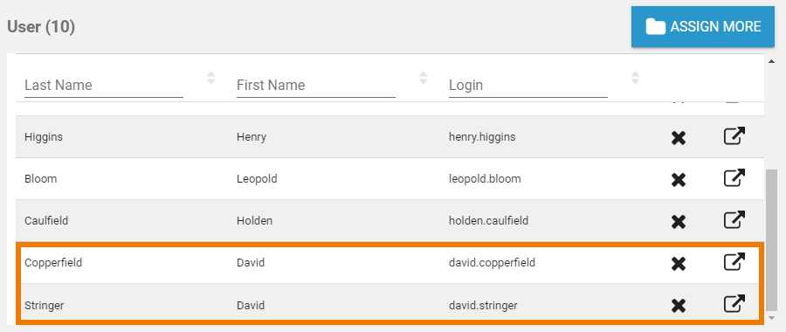This screenshot has width=786, height=332.
Task: Focus the Login filter field
Action: coord(527,86)
